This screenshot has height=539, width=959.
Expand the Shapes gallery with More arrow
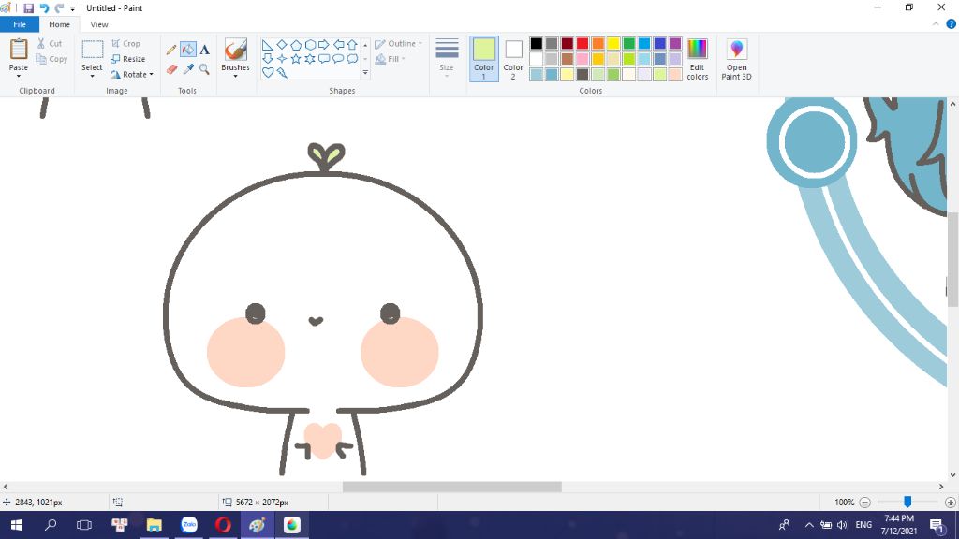point(365,73)
